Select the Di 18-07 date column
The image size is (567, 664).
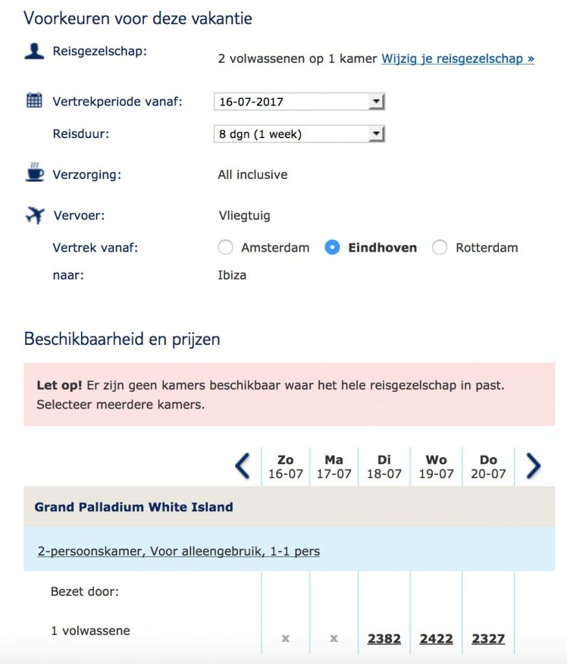tap(384, 466)
